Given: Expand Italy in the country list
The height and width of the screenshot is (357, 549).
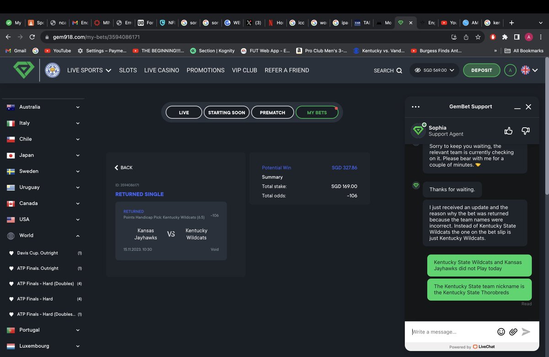Looking at the screenshot, I should [43, 123].
